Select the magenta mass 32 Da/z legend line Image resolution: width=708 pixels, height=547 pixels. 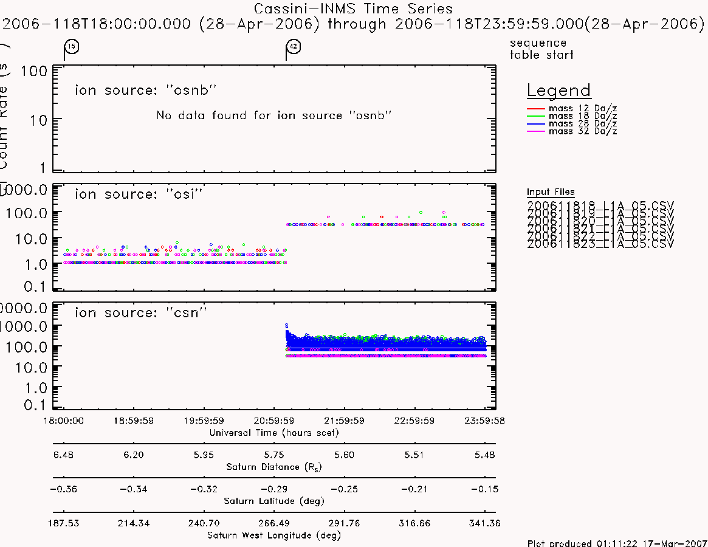(x=536, y=131)
